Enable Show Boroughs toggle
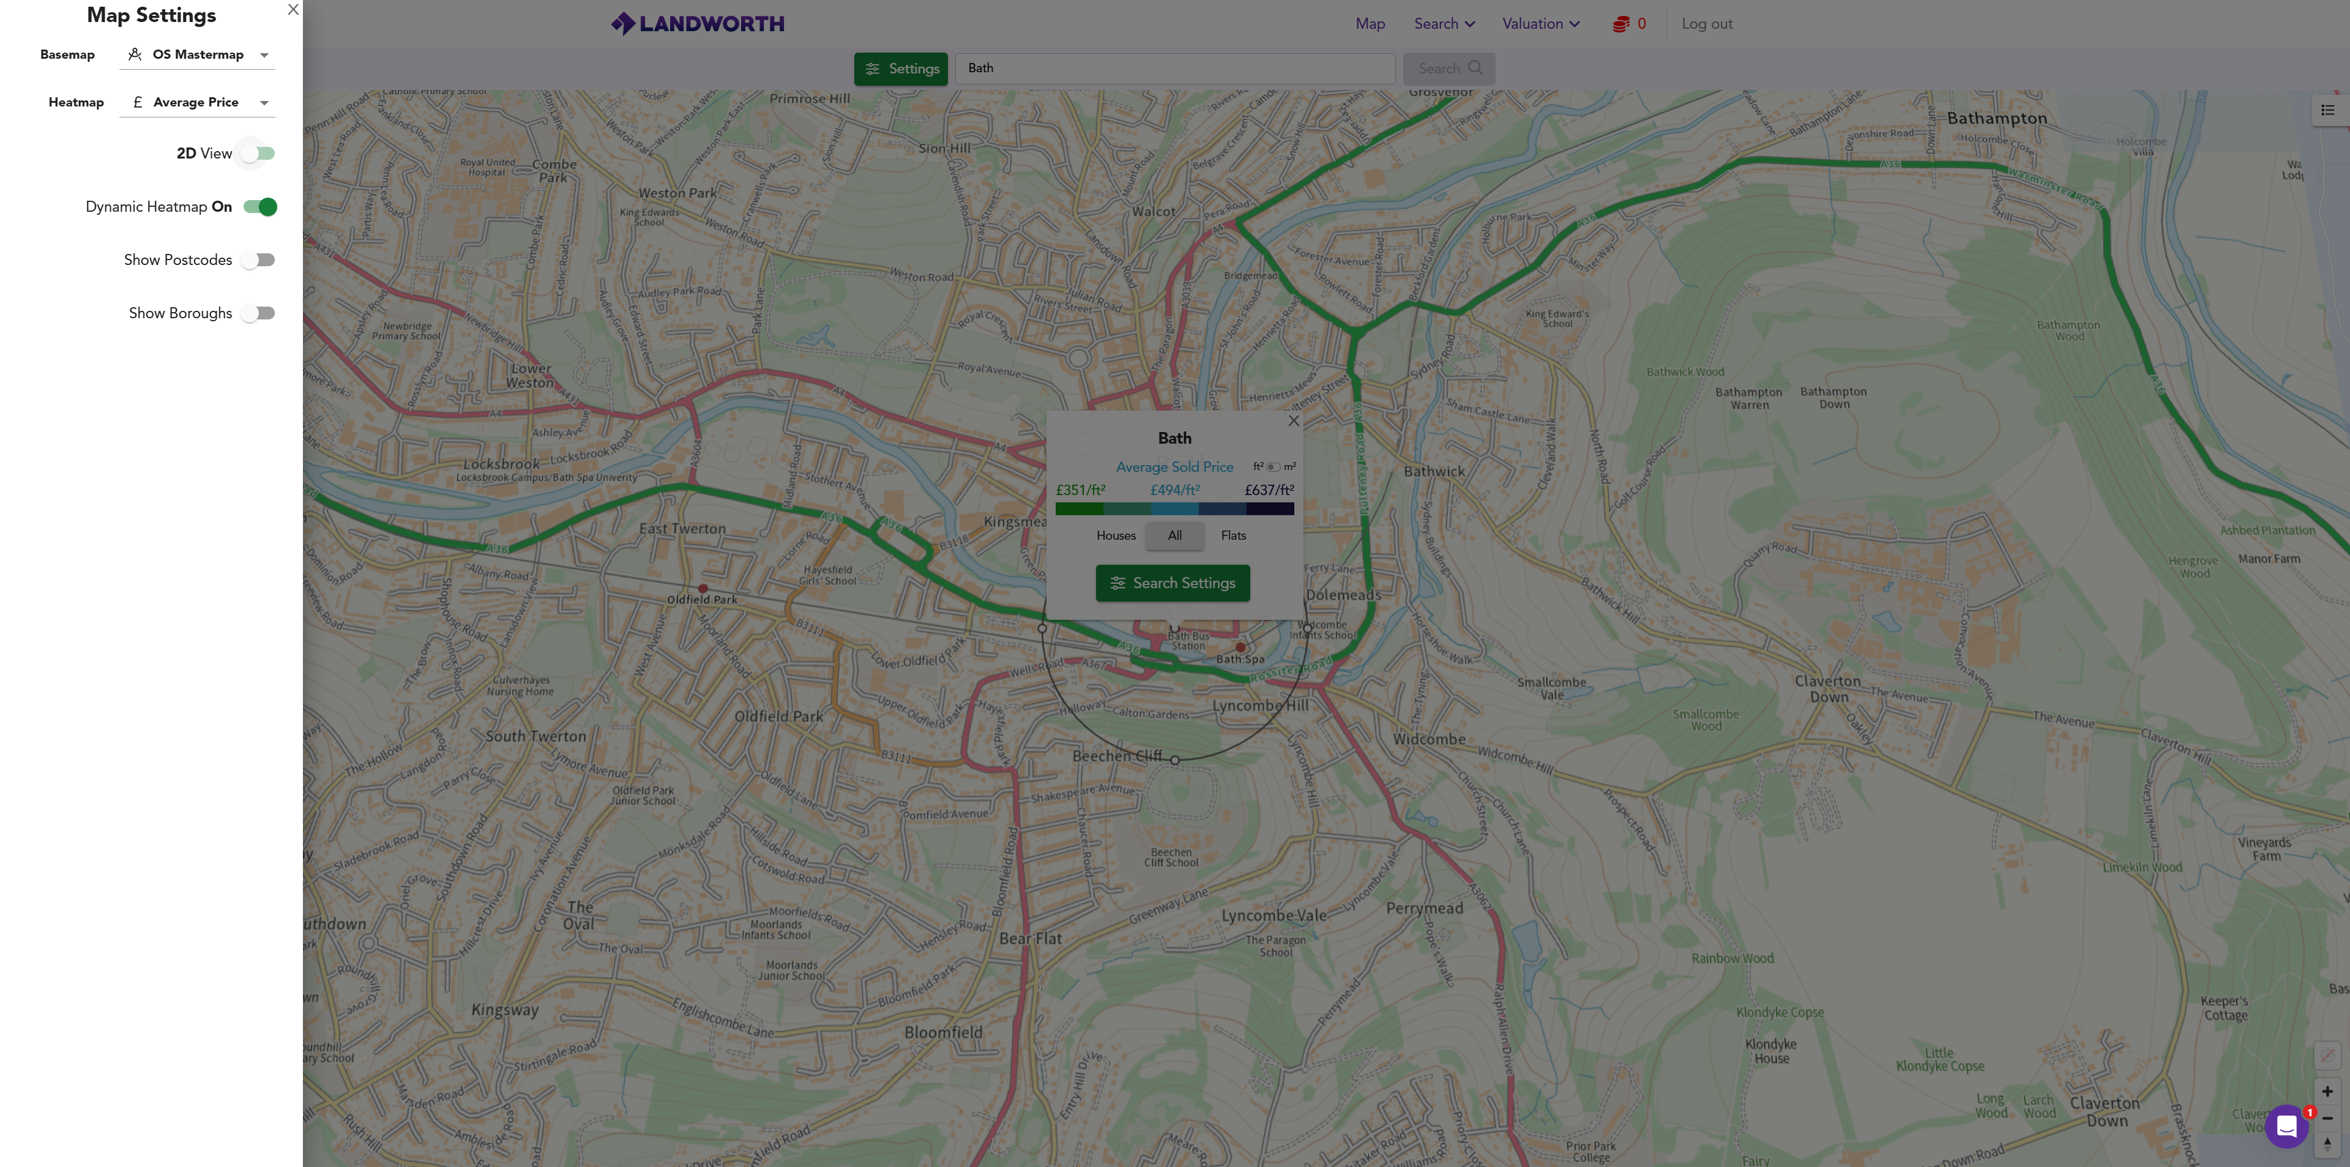2350x1167 pixels. pos(258,313)
